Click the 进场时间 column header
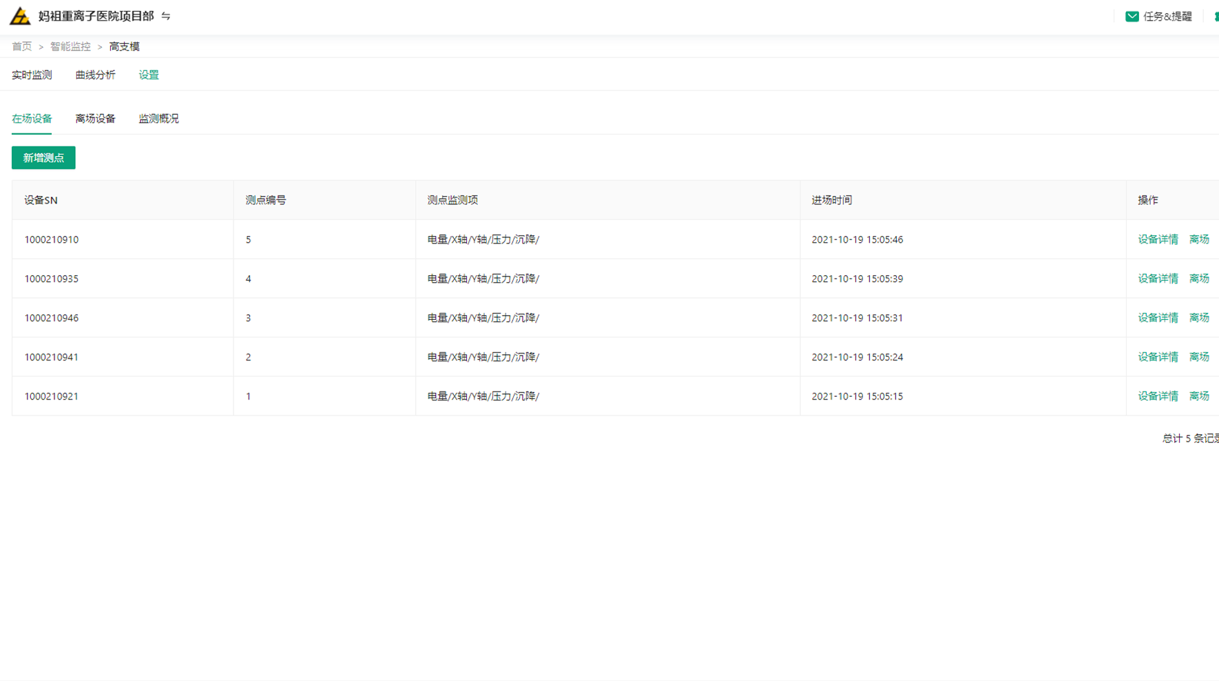The width and height of the screenshot is (1219, 681). click(x=831, y=200)
